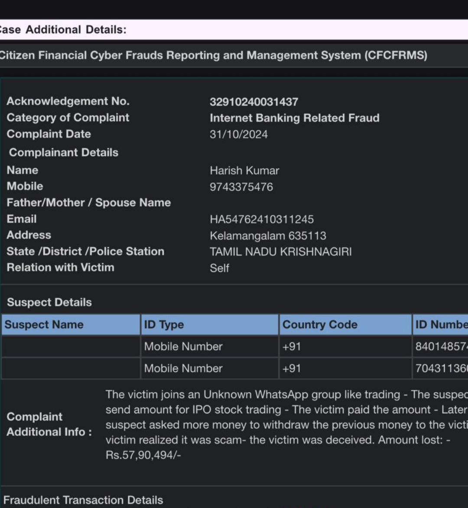The height and width of the screenshot is (508, 468).
Task: Click the complainant mobile number 9743375476
Action: (241, 187)
